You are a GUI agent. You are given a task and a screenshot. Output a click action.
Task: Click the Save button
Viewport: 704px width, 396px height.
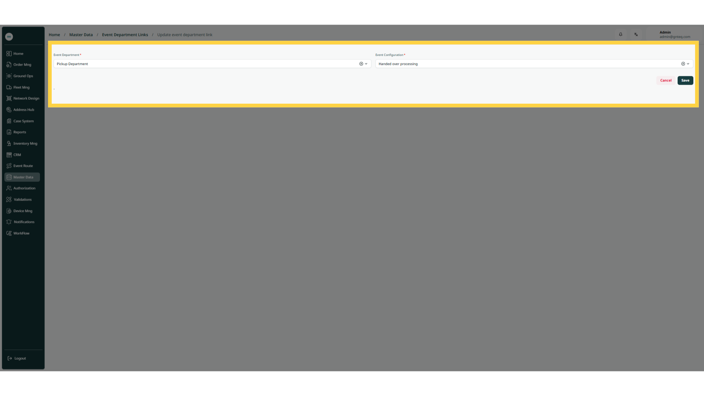pyautogui.click(x=685, y=80)
